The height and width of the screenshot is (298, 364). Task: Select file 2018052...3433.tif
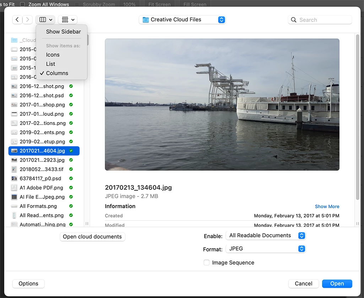(44, 169)
